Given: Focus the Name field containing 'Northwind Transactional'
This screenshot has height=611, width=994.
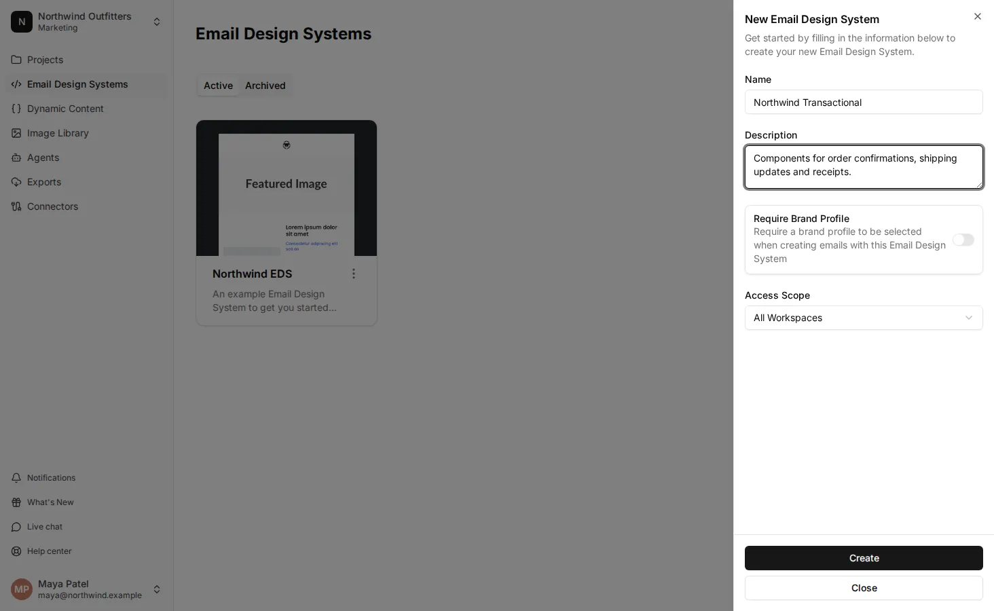Looking at the screenshot, I should (x=864, y=103).
